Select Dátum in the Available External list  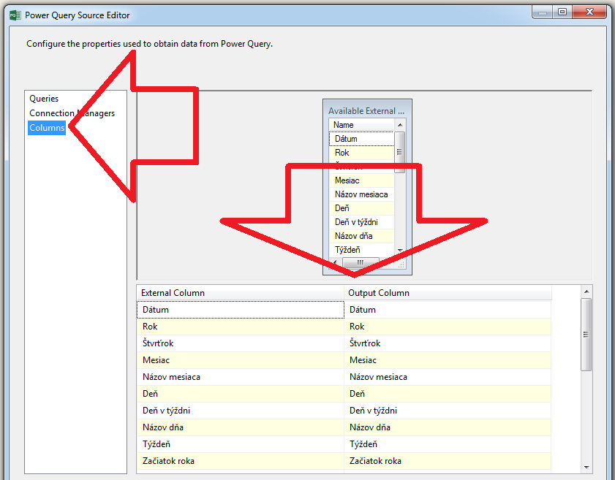(361, 139)
